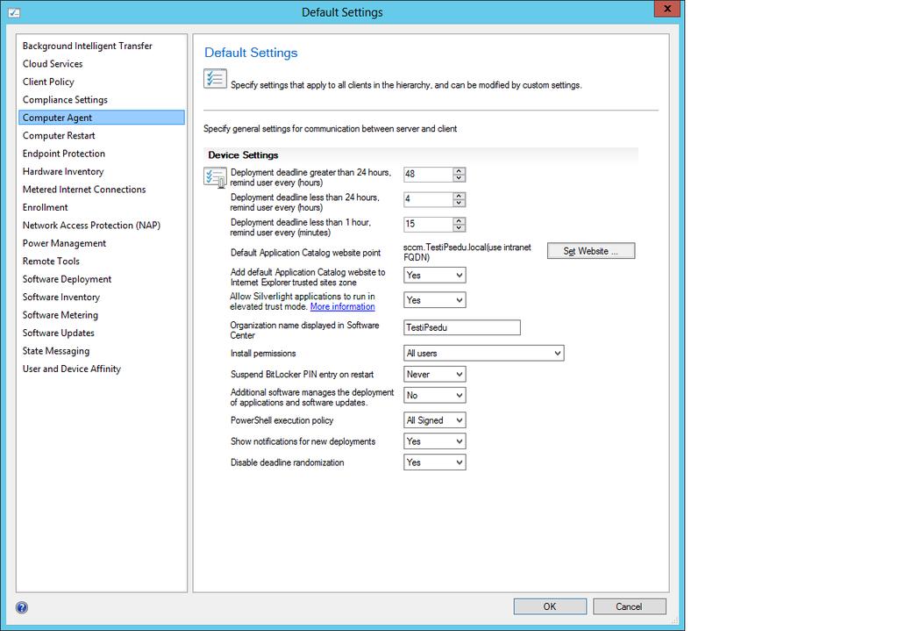This screenshot has width=898, height=631.
Task: Open Additional software manages deployment dropdown
Action: 435,396
